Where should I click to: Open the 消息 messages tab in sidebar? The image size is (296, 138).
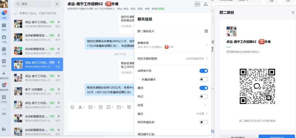4,15
